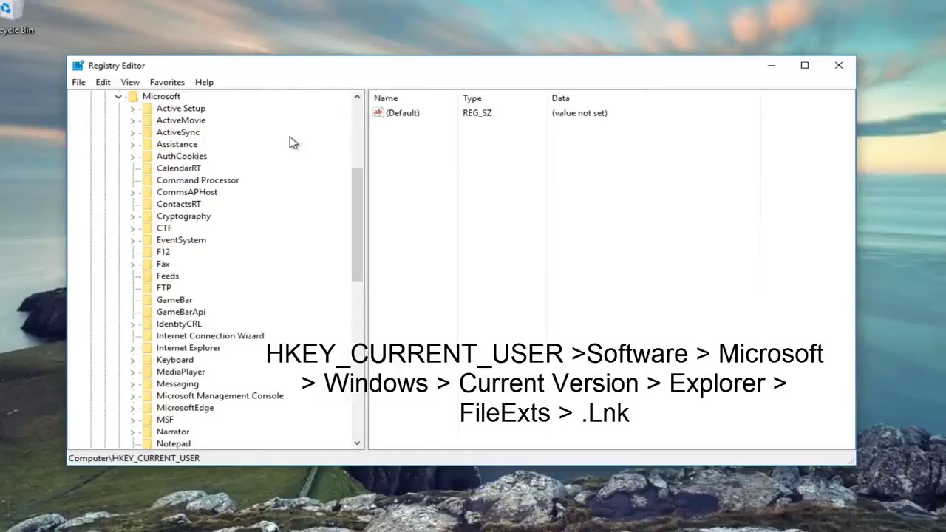Click the CalendarRT folder icon

(x=147, y=168)
